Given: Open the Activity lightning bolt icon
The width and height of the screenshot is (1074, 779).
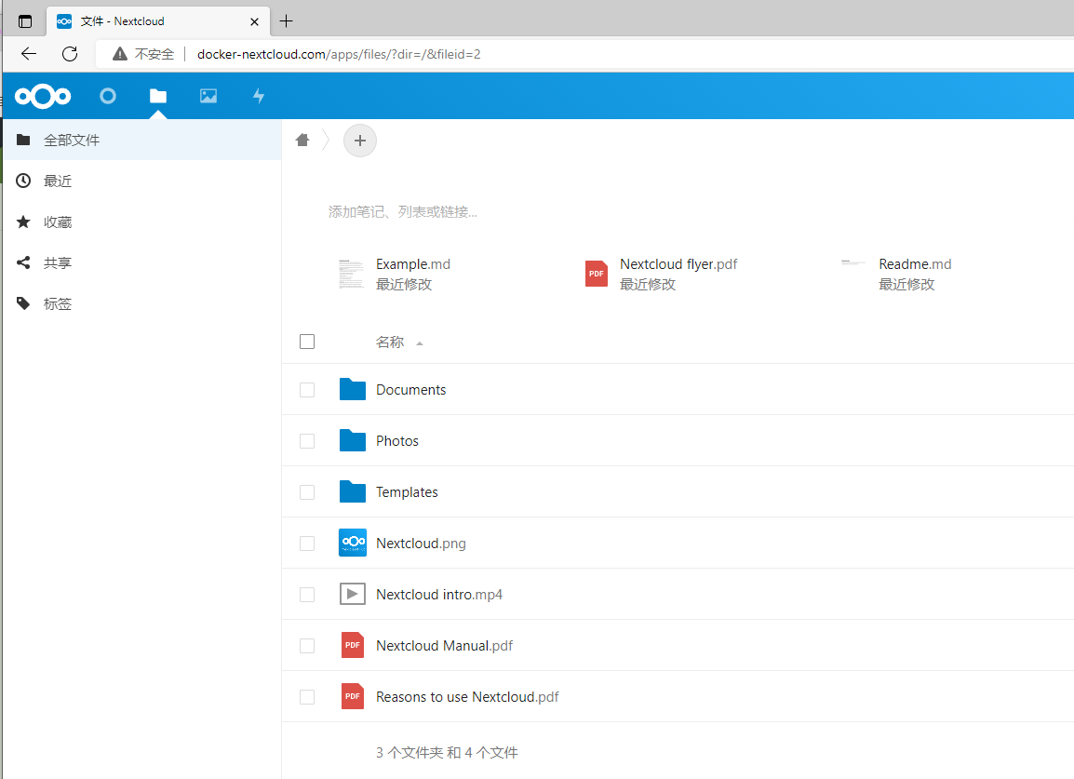Looking at the screenshot, I should coord(258,96).
